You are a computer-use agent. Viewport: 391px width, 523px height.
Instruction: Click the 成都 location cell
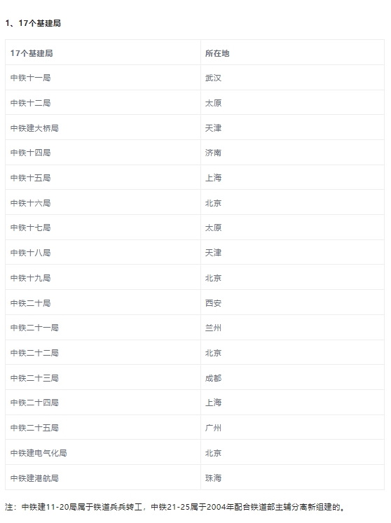point(292,377)
